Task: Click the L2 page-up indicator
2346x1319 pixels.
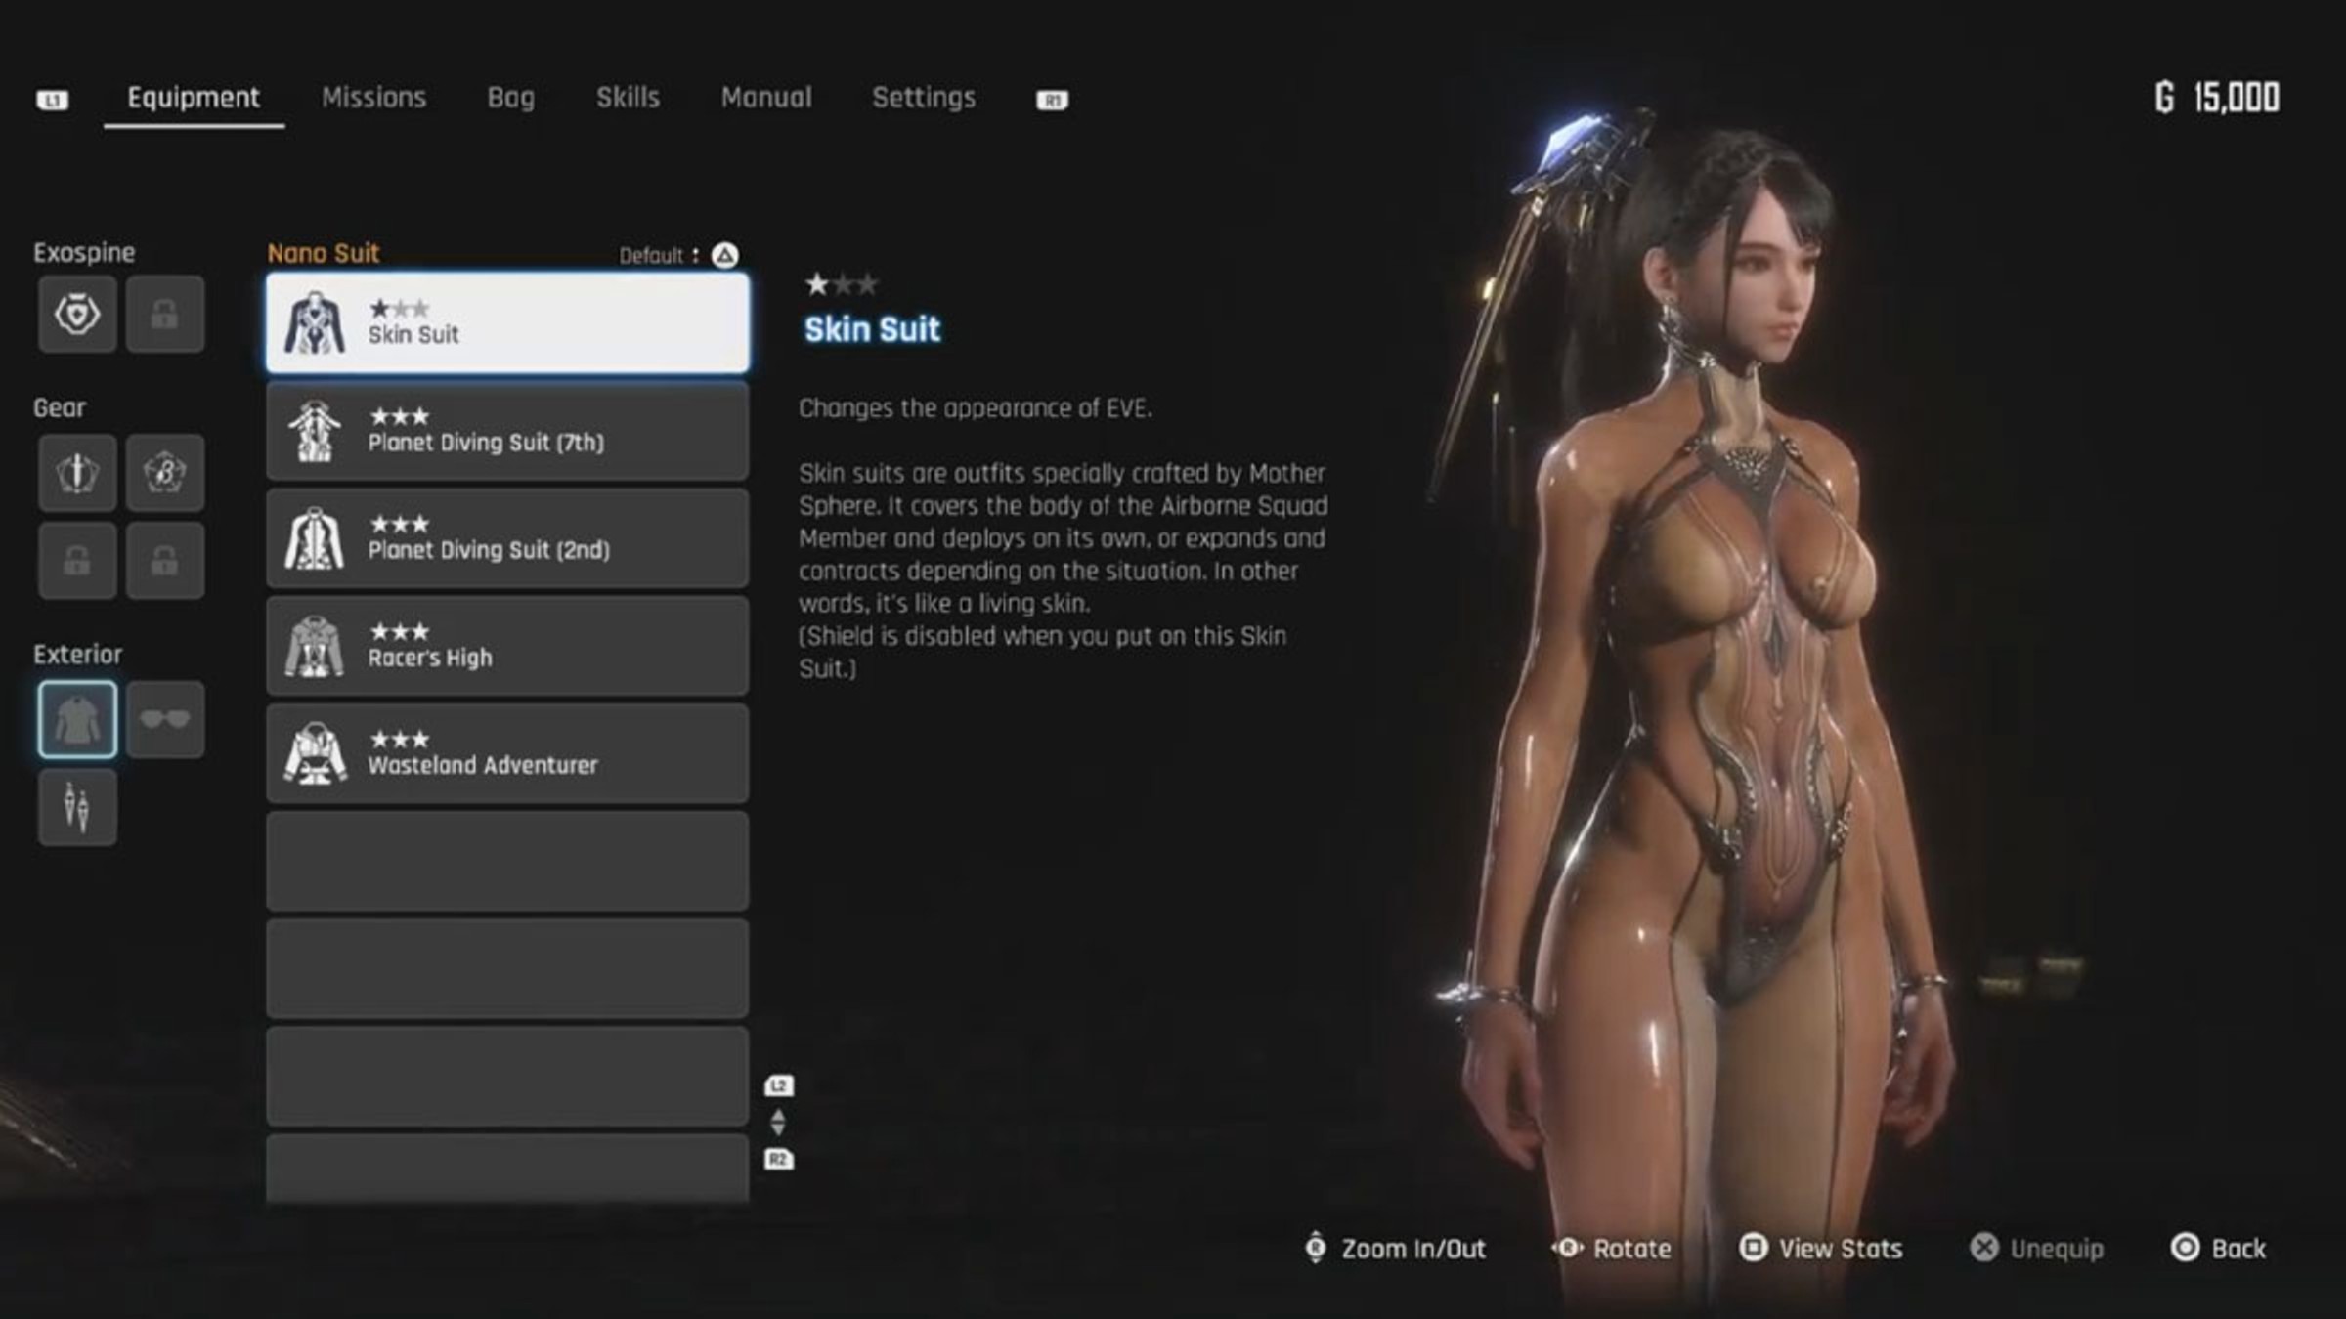Action: coord(779,1085)
